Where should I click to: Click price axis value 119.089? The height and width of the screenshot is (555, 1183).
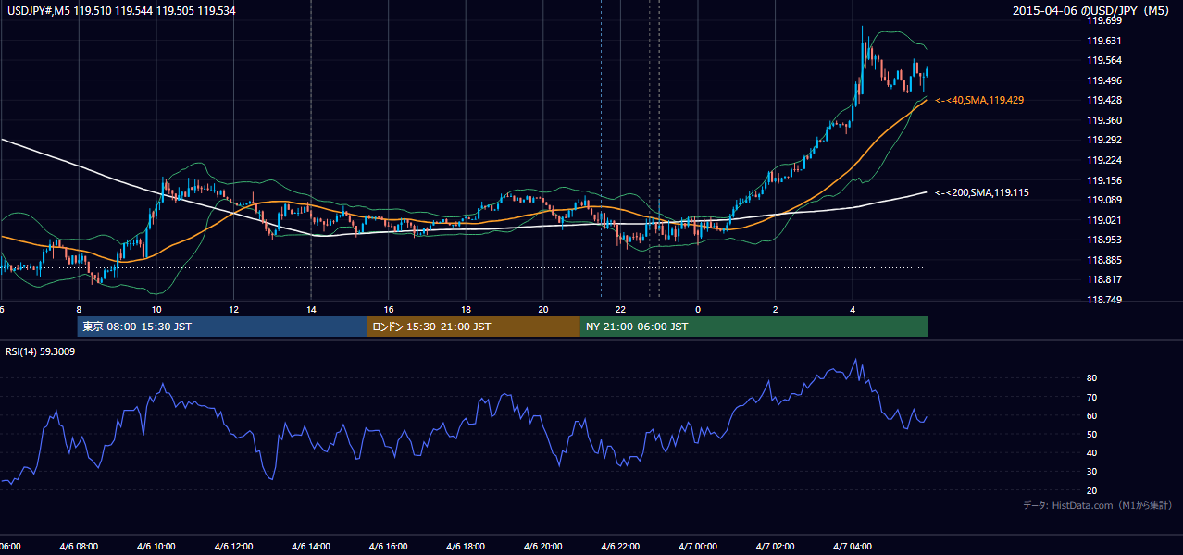pos(1103,201)
